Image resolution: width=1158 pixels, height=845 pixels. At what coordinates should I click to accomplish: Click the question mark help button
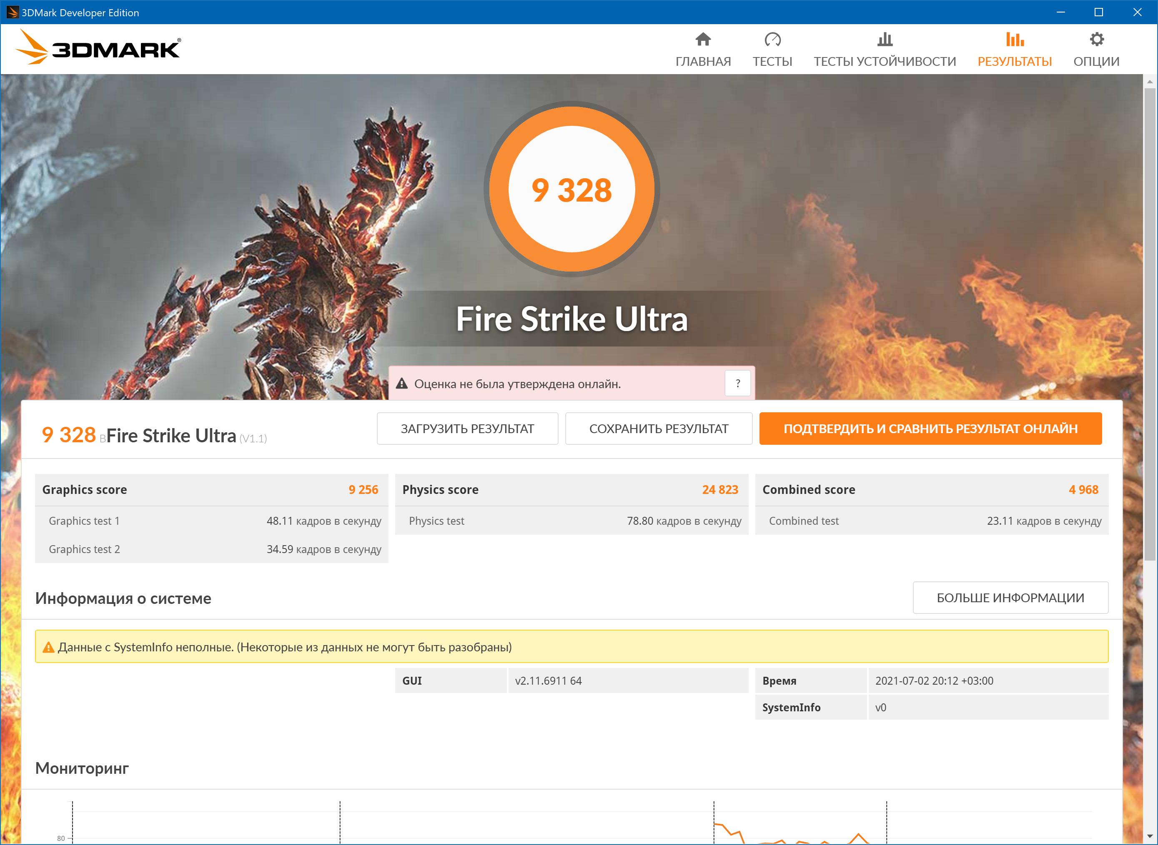[737, 383]
